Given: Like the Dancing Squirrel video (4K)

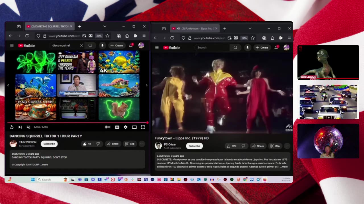Looking at the screenshot, I should [87, 144].
